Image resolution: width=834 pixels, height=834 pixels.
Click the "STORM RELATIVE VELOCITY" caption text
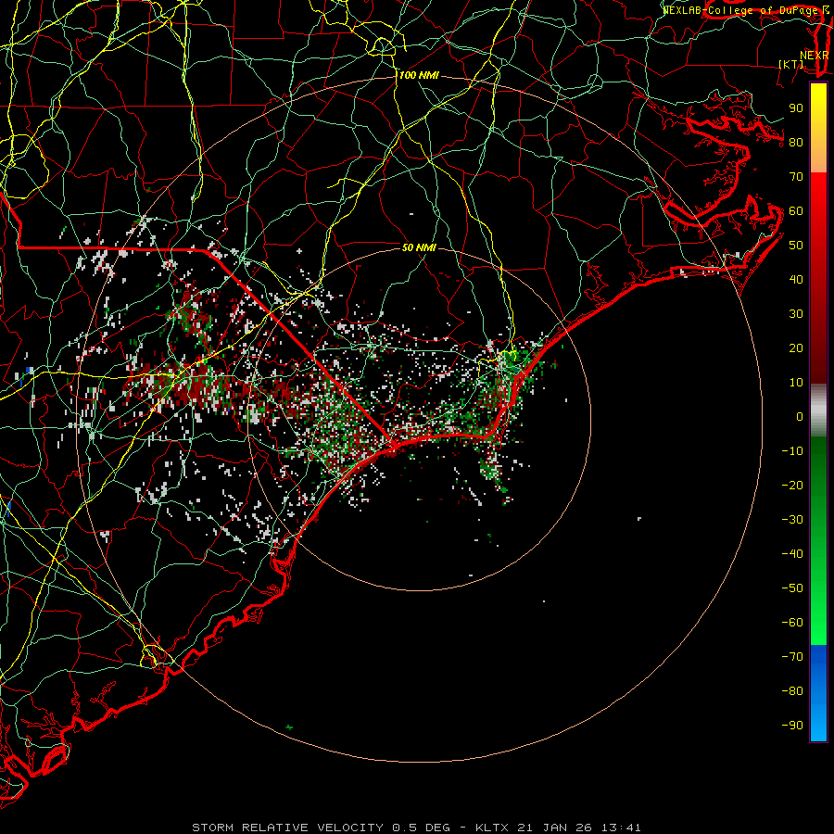(x=287, y=828)
